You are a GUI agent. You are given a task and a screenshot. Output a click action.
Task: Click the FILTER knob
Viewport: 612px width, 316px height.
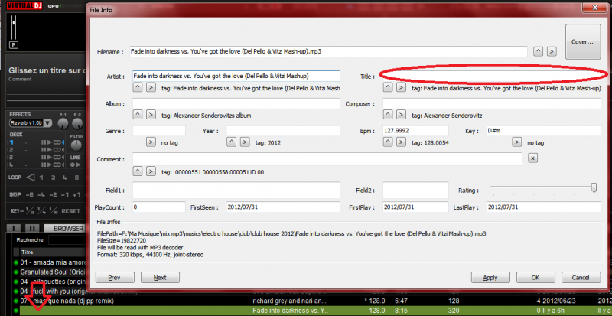click(76, 145)
